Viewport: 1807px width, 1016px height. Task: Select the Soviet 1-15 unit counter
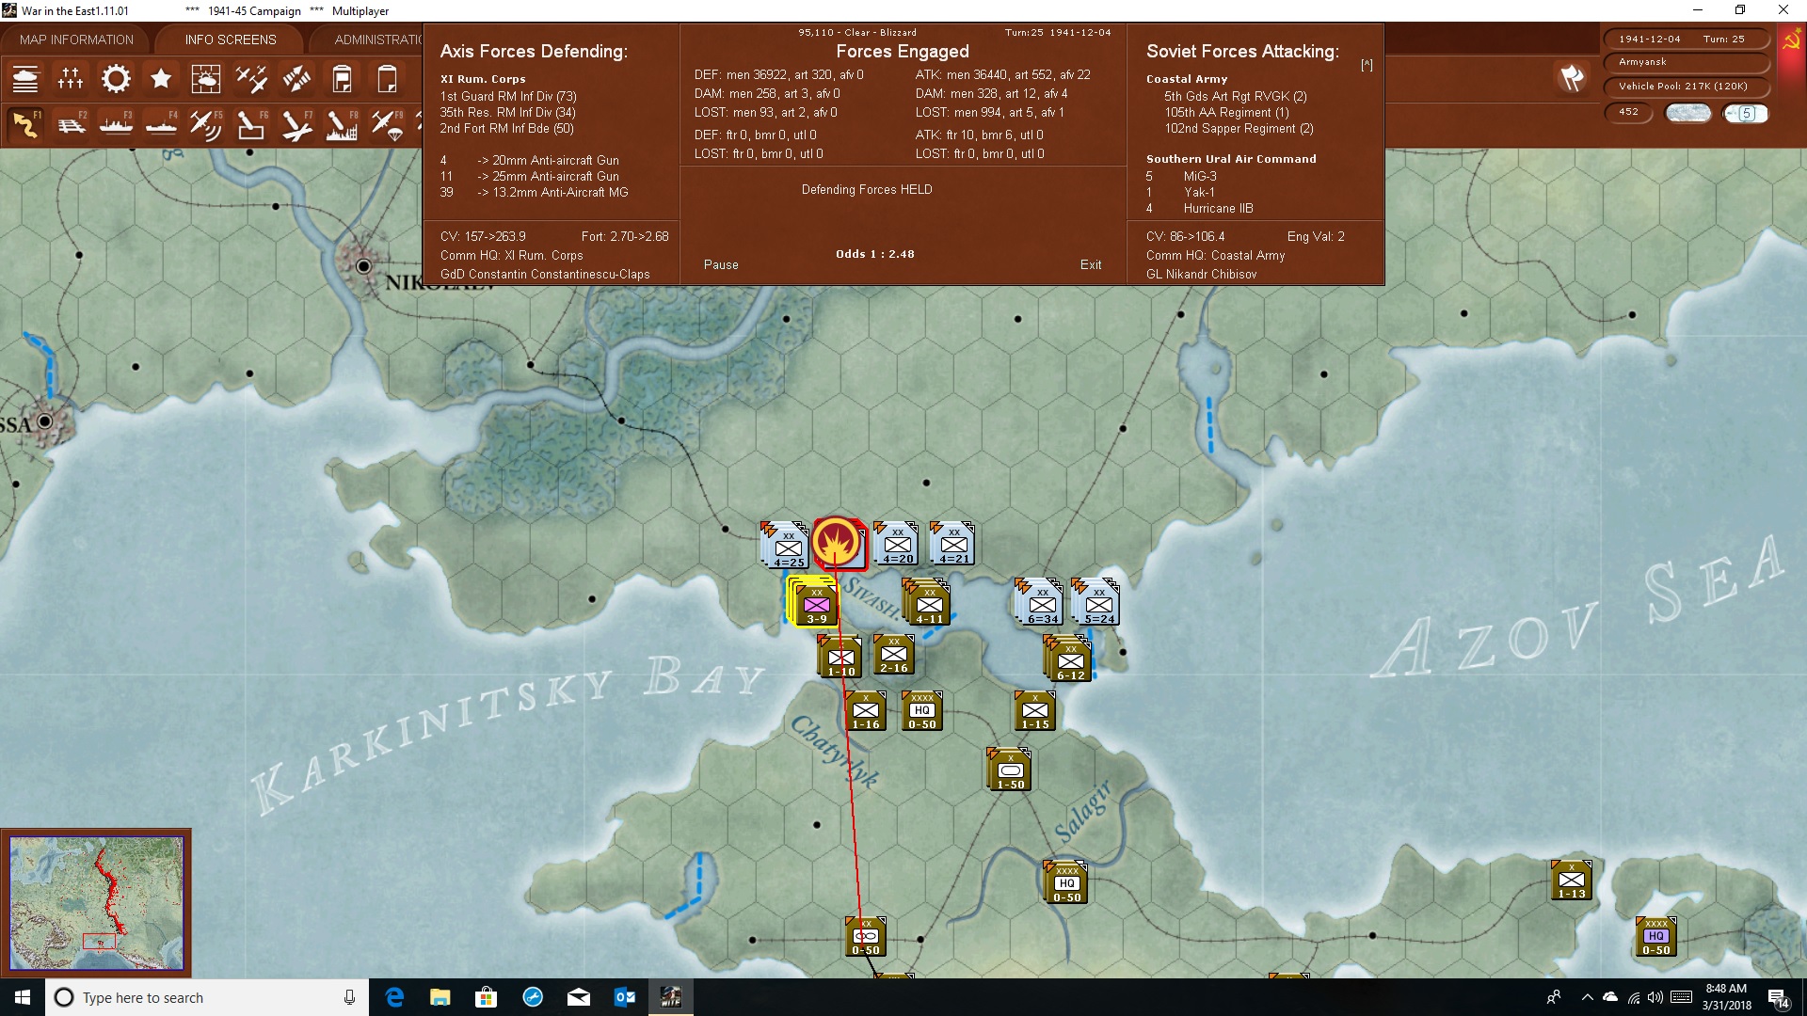(x=1034, y=711)
